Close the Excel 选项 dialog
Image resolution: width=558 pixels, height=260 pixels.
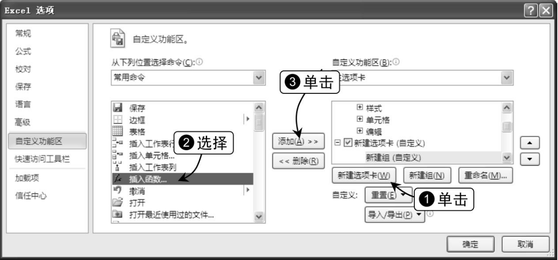[546, 11]
